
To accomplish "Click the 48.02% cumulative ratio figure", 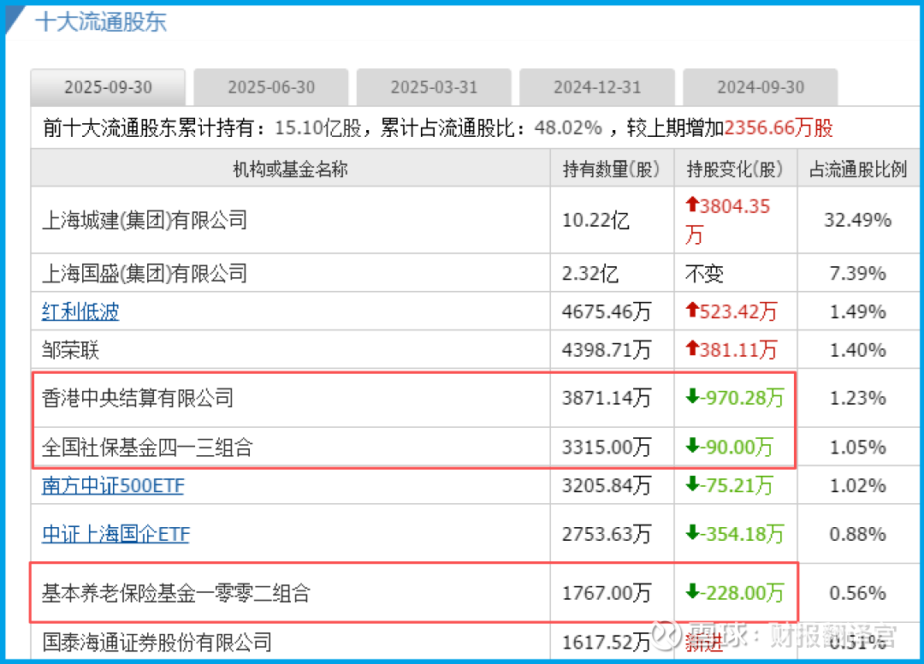I will tap(568, 127).
